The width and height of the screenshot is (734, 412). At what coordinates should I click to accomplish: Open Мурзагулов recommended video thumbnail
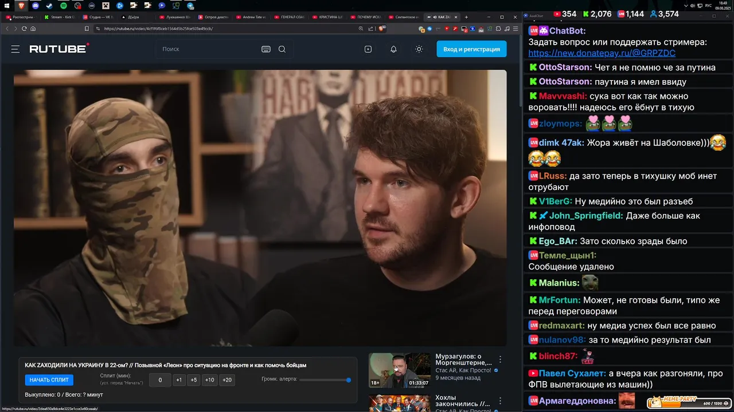click(x=400, y=370)
